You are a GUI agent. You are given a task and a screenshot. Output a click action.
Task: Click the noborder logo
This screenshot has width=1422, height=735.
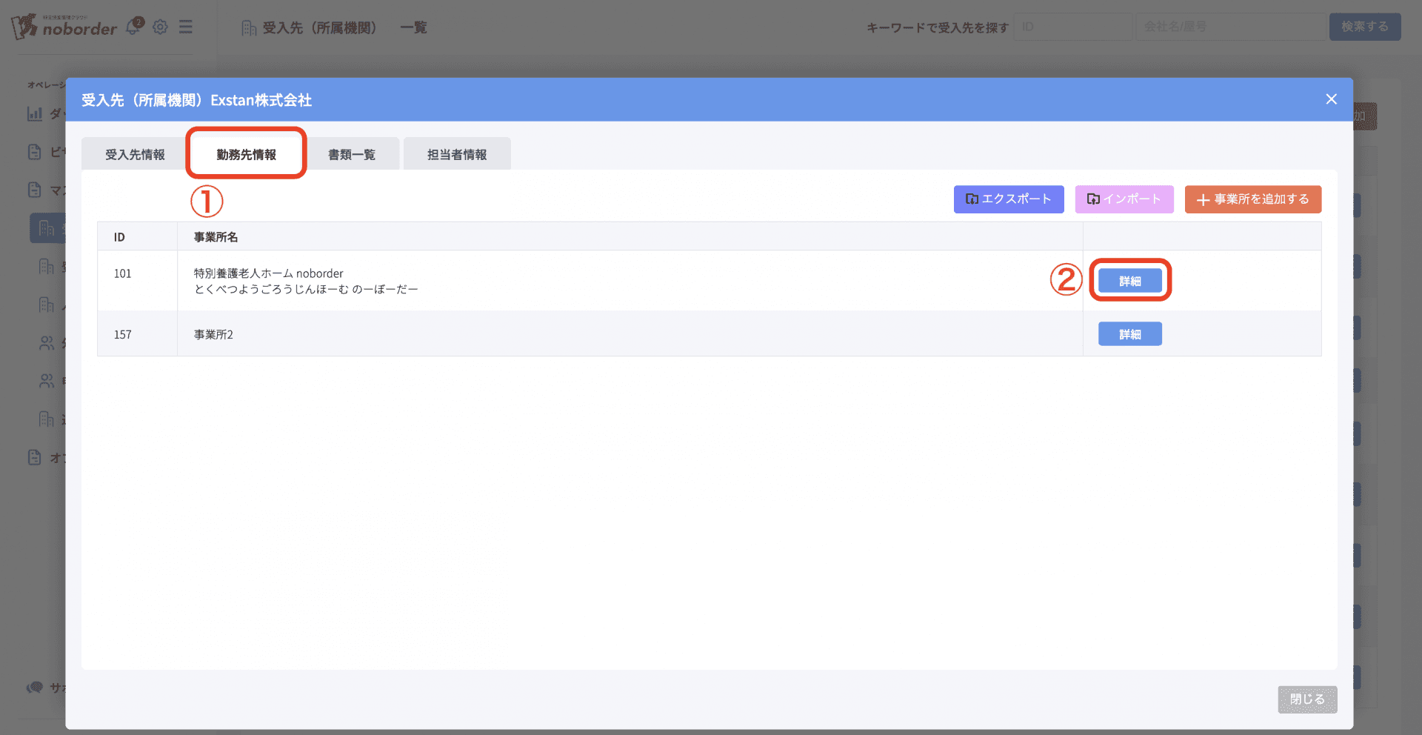[x=64, y=27]
